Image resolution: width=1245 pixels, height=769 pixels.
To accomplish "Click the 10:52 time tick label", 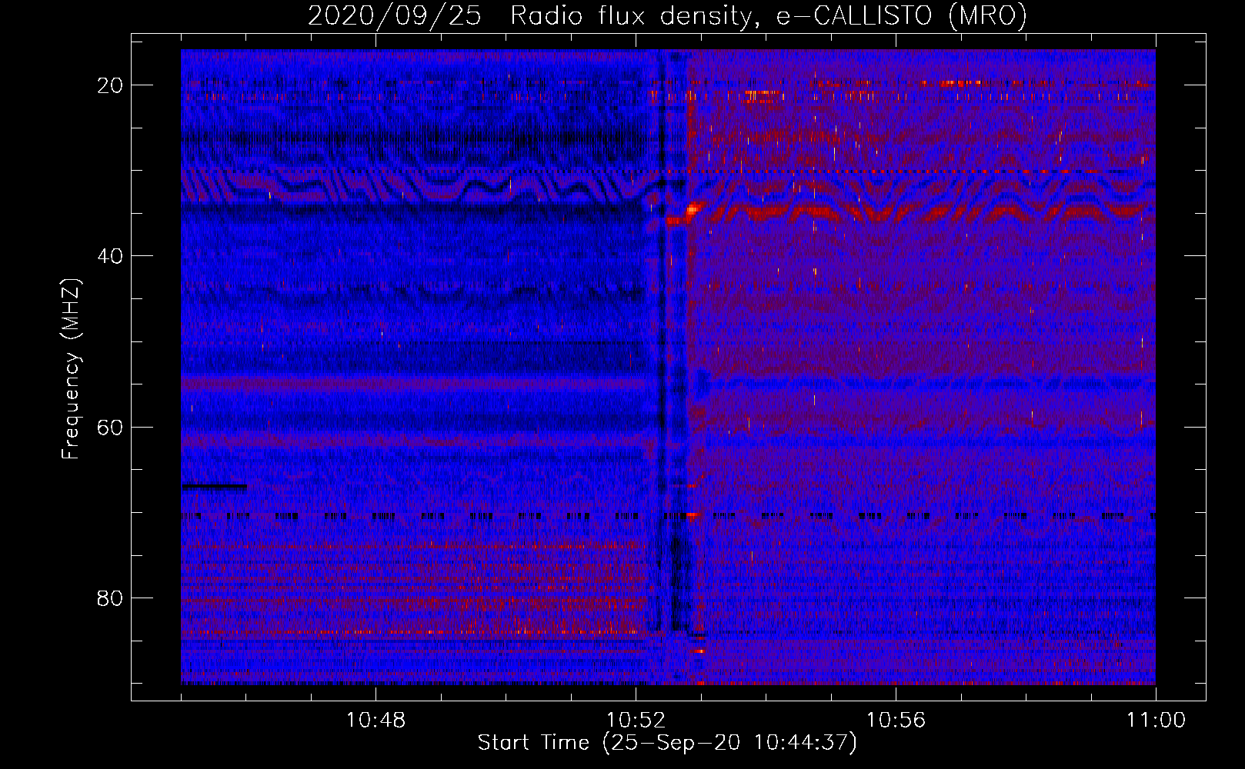I will pyautogui.click(x=636, y=721).
